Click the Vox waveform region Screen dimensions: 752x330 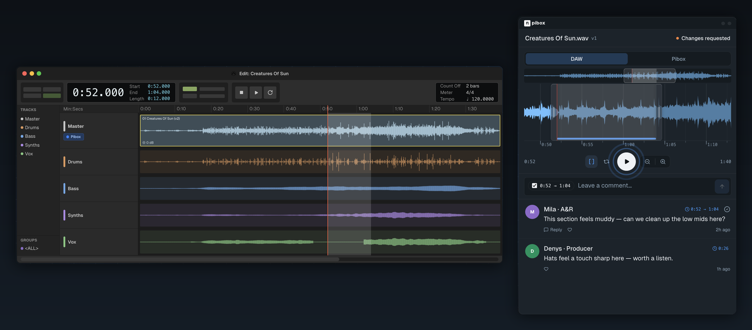(x=320, y=242)
